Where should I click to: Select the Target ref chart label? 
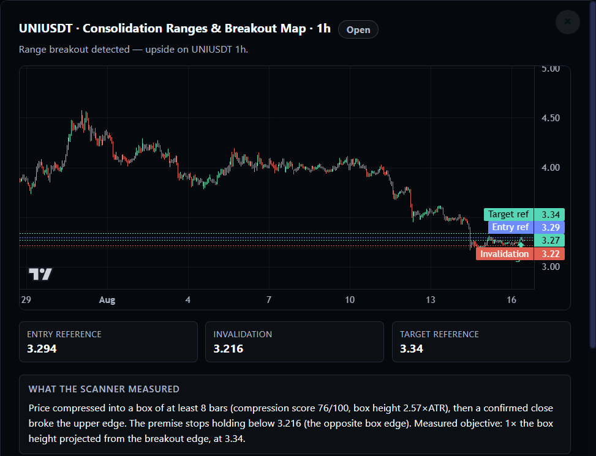[508, 214]
